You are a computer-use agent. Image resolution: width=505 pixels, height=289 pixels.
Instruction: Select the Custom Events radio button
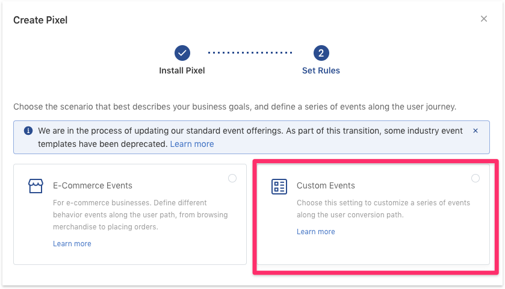tap(476, 178)
